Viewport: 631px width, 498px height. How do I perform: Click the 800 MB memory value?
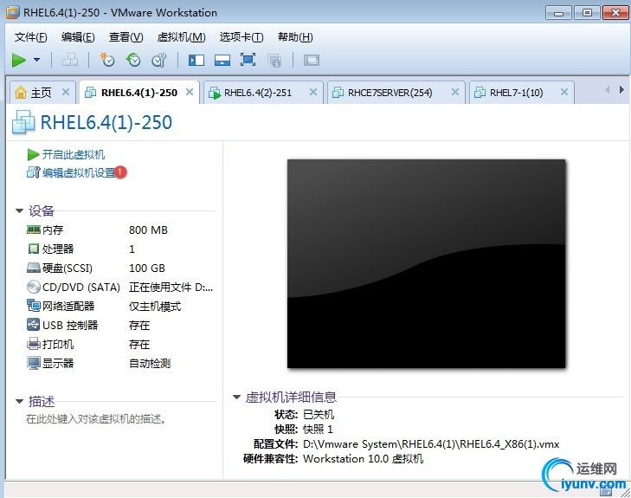tap(148, 230)
